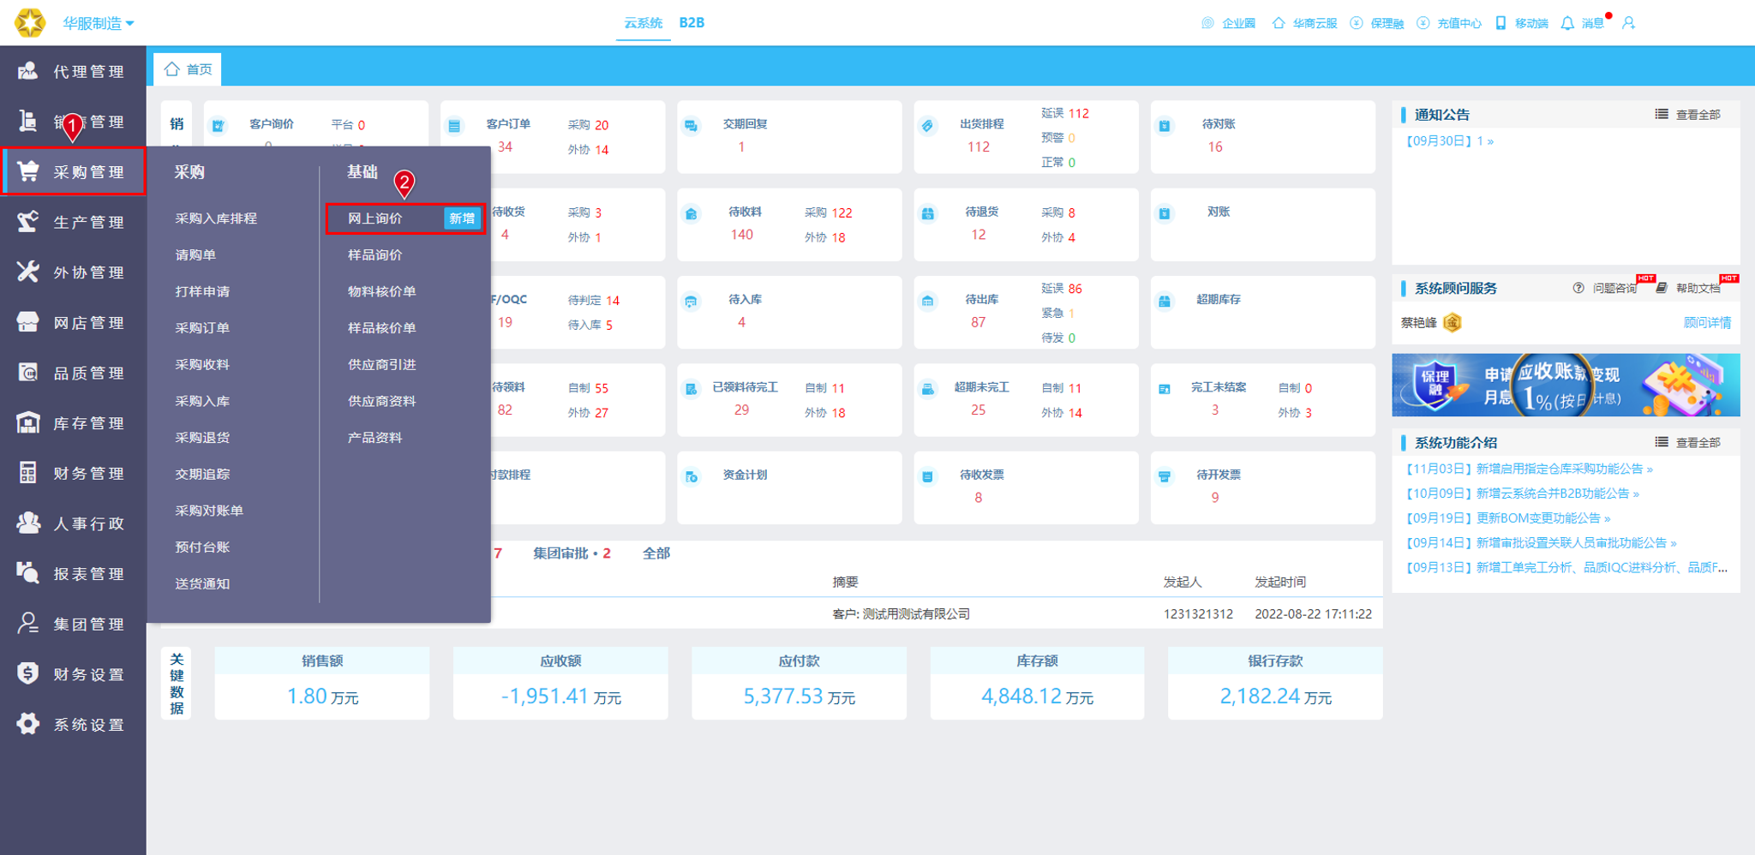
Task: Switch to the B2B tab
Action: [x=692, y=23]
